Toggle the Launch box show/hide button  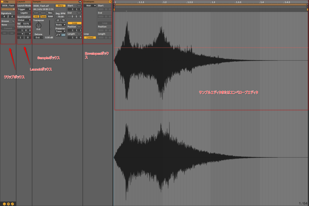[4, 204]
